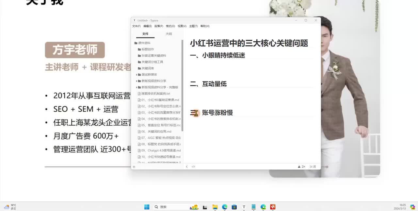Open the Windows Start menu
Screen dimensions: 418x211
tap(147, 207)
